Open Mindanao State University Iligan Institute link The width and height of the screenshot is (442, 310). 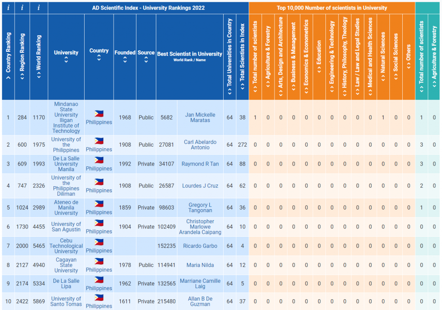(66, 117)
